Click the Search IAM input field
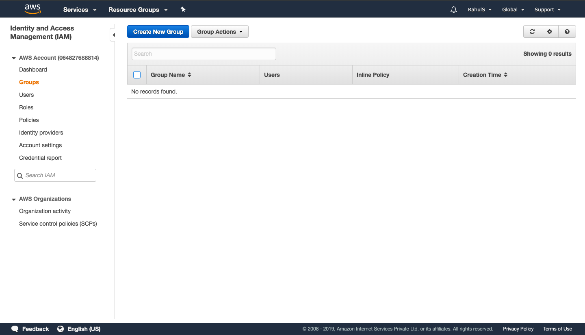This screenshot has height=335, width=585. (x=55, y=175)
